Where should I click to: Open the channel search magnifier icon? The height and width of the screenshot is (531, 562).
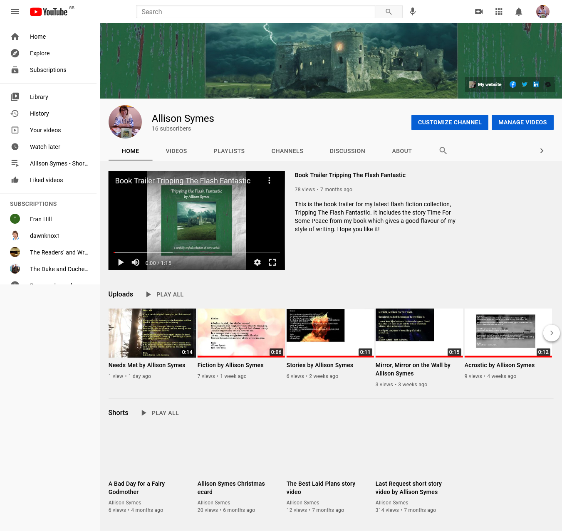(x=443, y=151)
